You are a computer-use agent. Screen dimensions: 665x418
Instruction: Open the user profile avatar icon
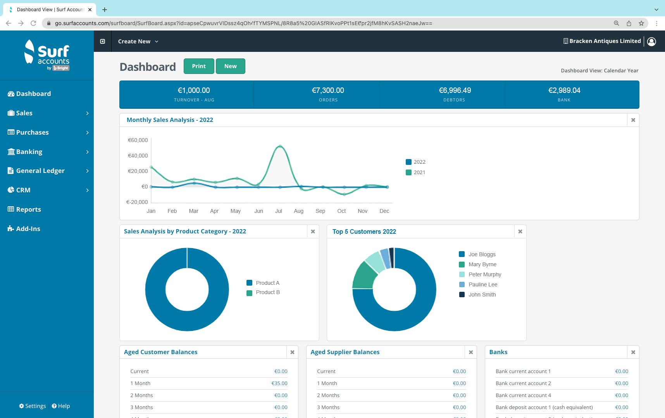click(651, 41)
